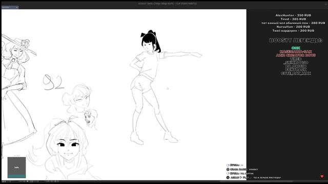Click the red heart icon
The image size is (328, 184).
point(322,176)
